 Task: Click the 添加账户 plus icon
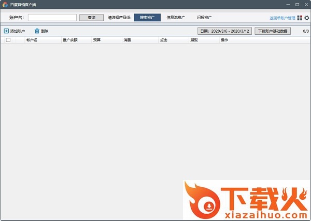[6, 31]
